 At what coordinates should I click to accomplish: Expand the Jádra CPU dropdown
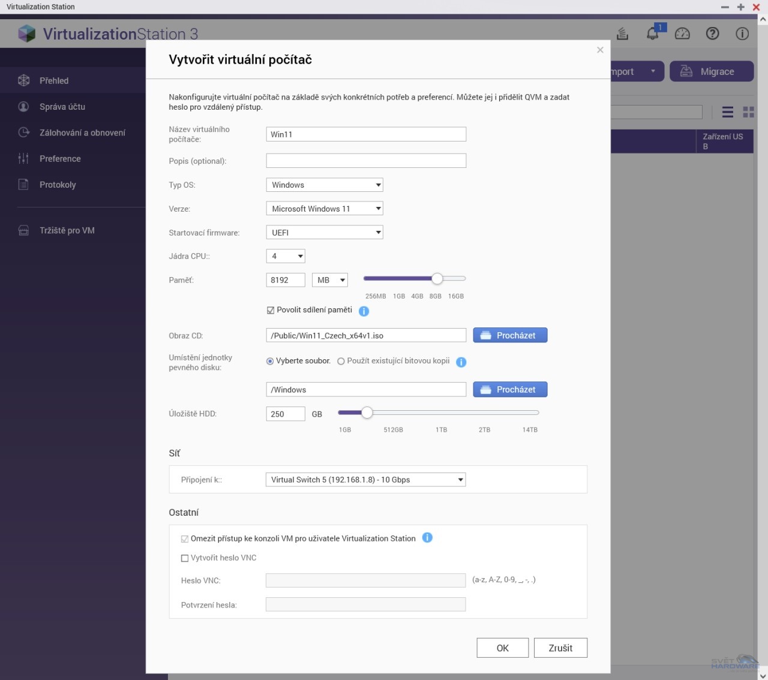(286, 257)
